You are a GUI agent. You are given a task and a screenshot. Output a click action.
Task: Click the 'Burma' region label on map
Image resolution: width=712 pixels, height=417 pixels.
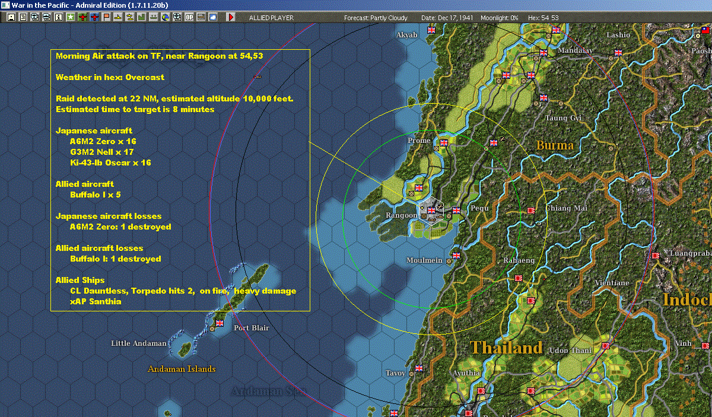(x=555, y=145)
